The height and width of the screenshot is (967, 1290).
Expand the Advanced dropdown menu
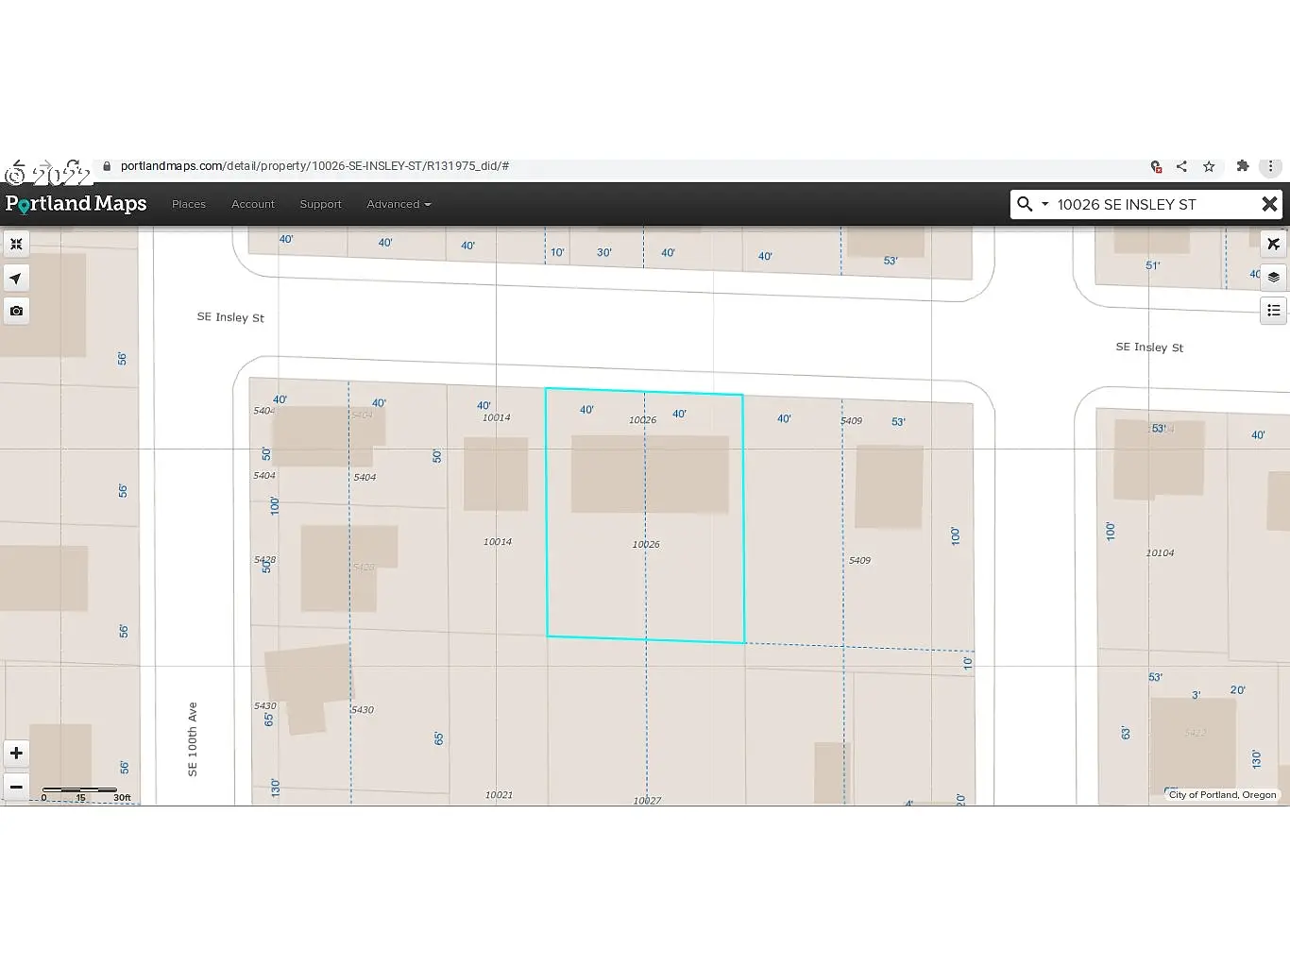(399, 204)
